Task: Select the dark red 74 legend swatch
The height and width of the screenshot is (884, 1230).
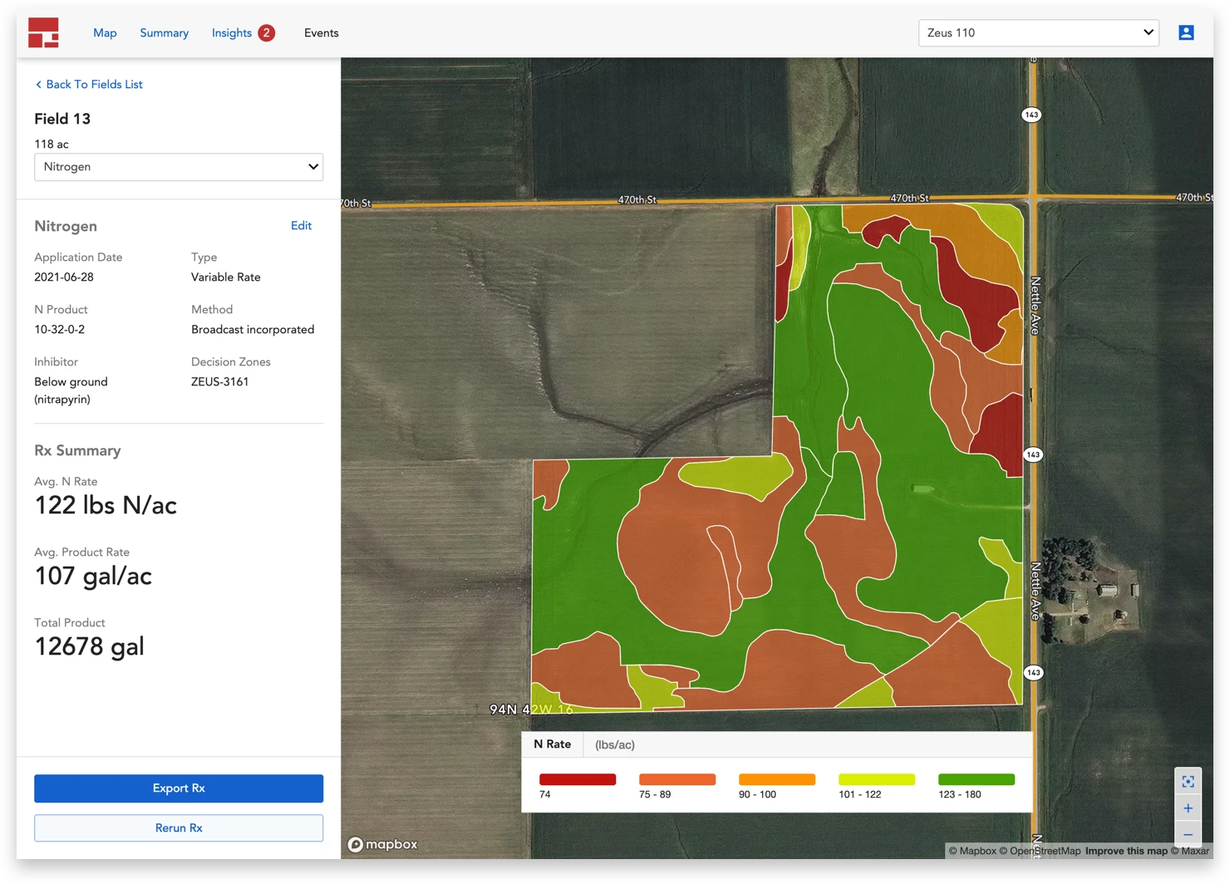Action: click(x=578, y=779)
